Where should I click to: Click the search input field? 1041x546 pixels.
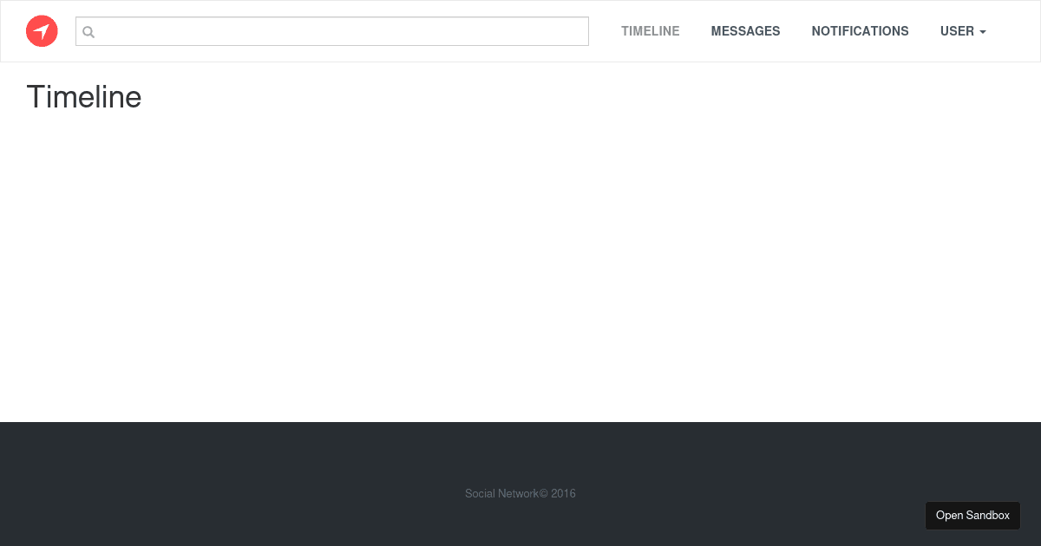[332, 31]
